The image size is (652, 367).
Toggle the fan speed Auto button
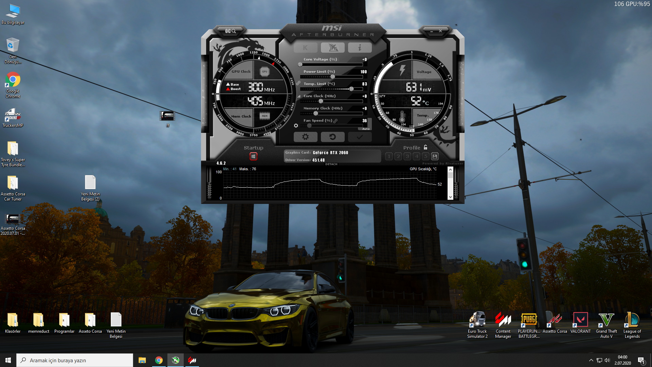click(366, 129)
